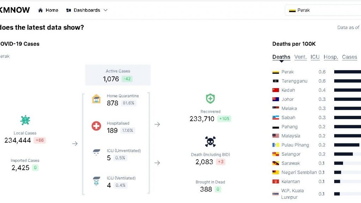Click the ICU Ventilated mask icon
The height and width of the screenshot is (203, 361).
coord(96,181)
